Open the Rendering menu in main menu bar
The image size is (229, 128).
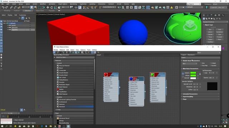pyautogui.click(x=73, y=4)
